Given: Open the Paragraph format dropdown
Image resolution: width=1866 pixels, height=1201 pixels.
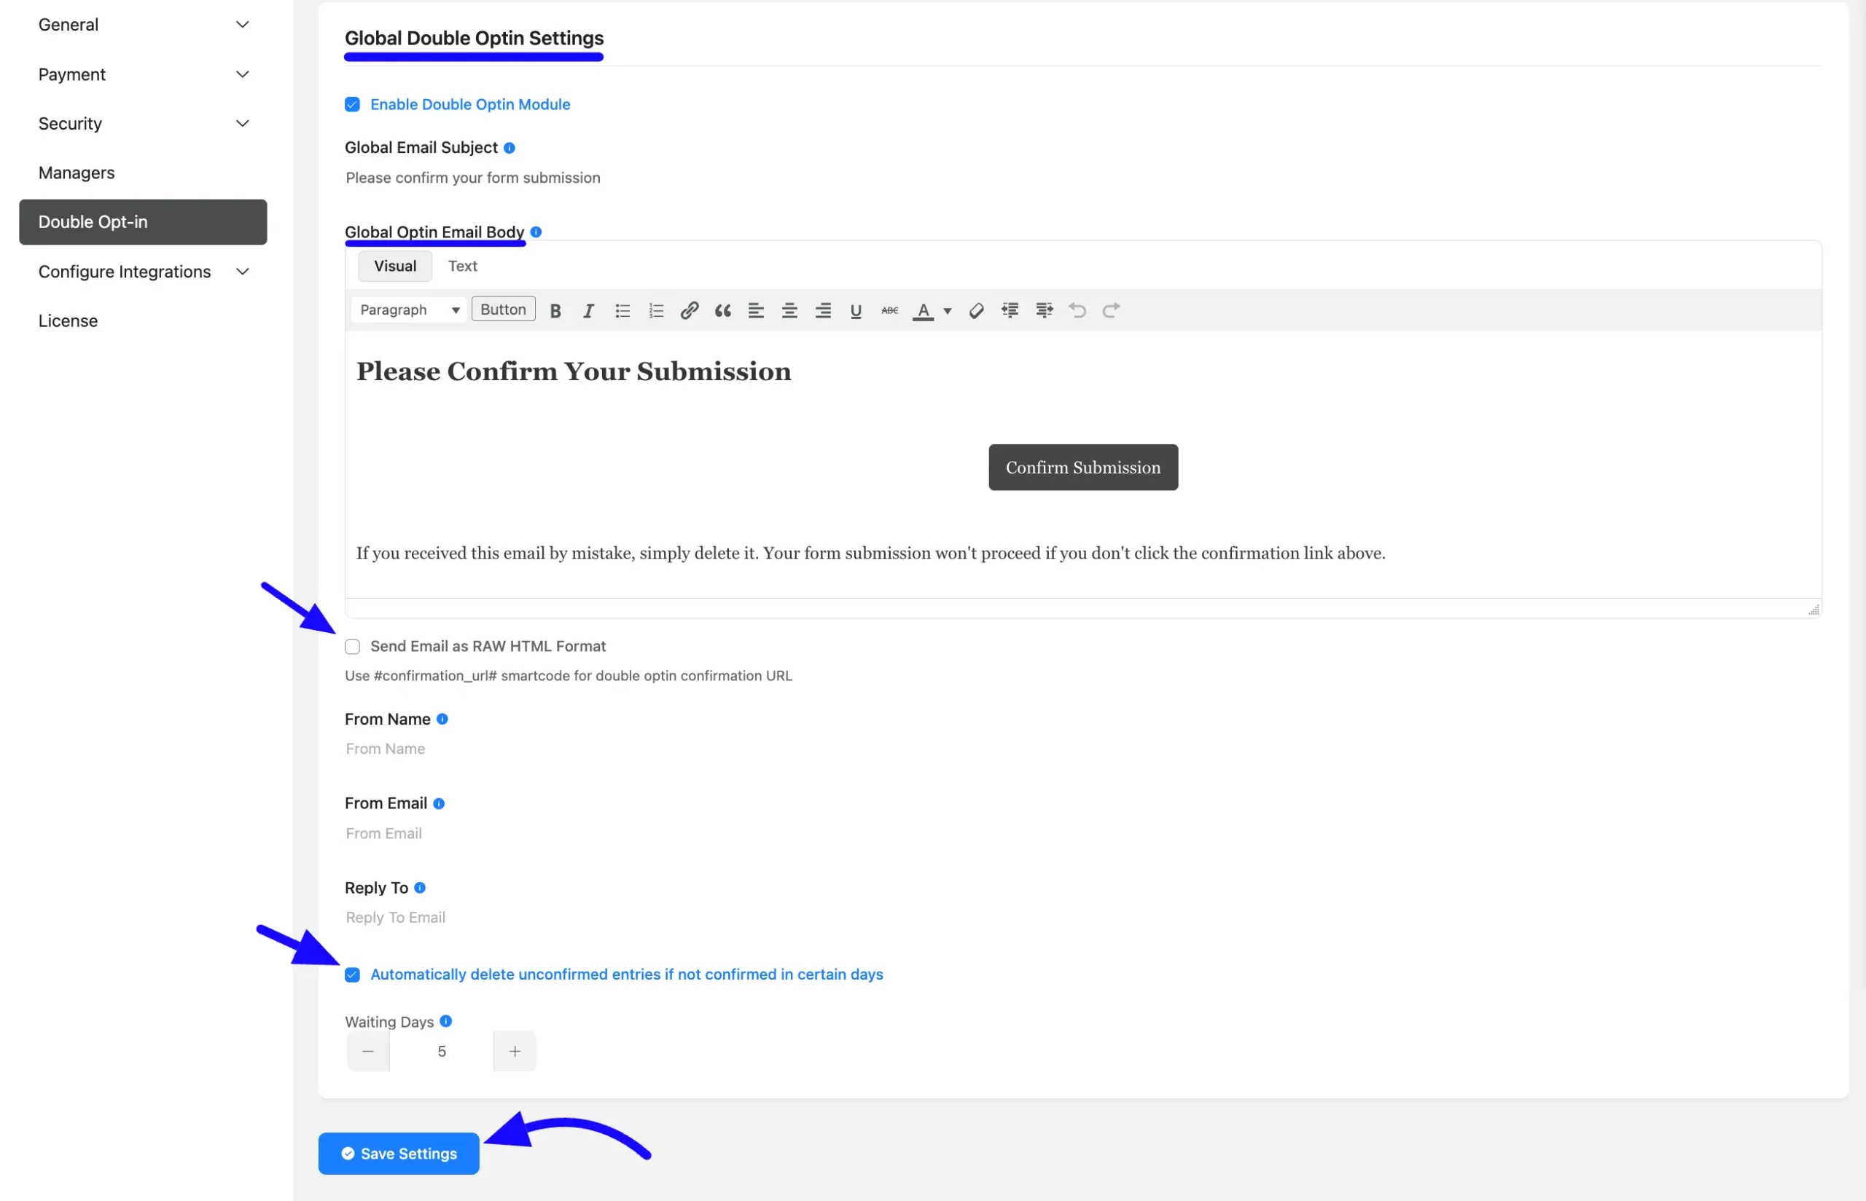Looking at the screenshot, I should [x=409, y=310].
